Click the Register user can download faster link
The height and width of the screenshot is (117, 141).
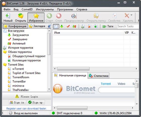(x=26, y=108)
